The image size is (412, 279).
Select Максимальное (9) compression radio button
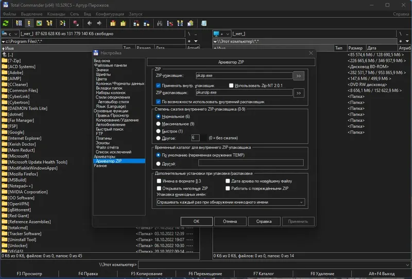159,124
